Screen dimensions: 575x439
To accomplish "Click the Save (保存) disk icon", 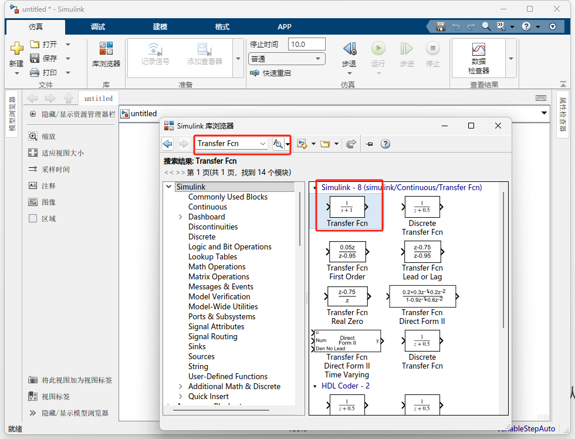I will [35, 58].
